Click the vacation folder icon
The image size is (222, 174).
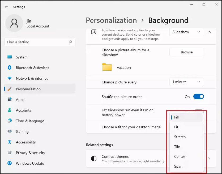click(x=107, y=67)
